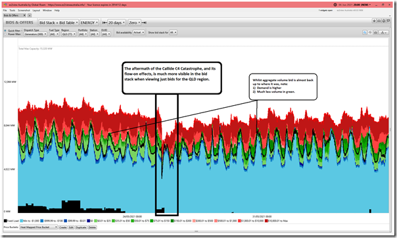The height and width of the screenshot is (238, 397).
Task: Click the Fixed Load black legend swatch
Action: (x=5, y=221)
